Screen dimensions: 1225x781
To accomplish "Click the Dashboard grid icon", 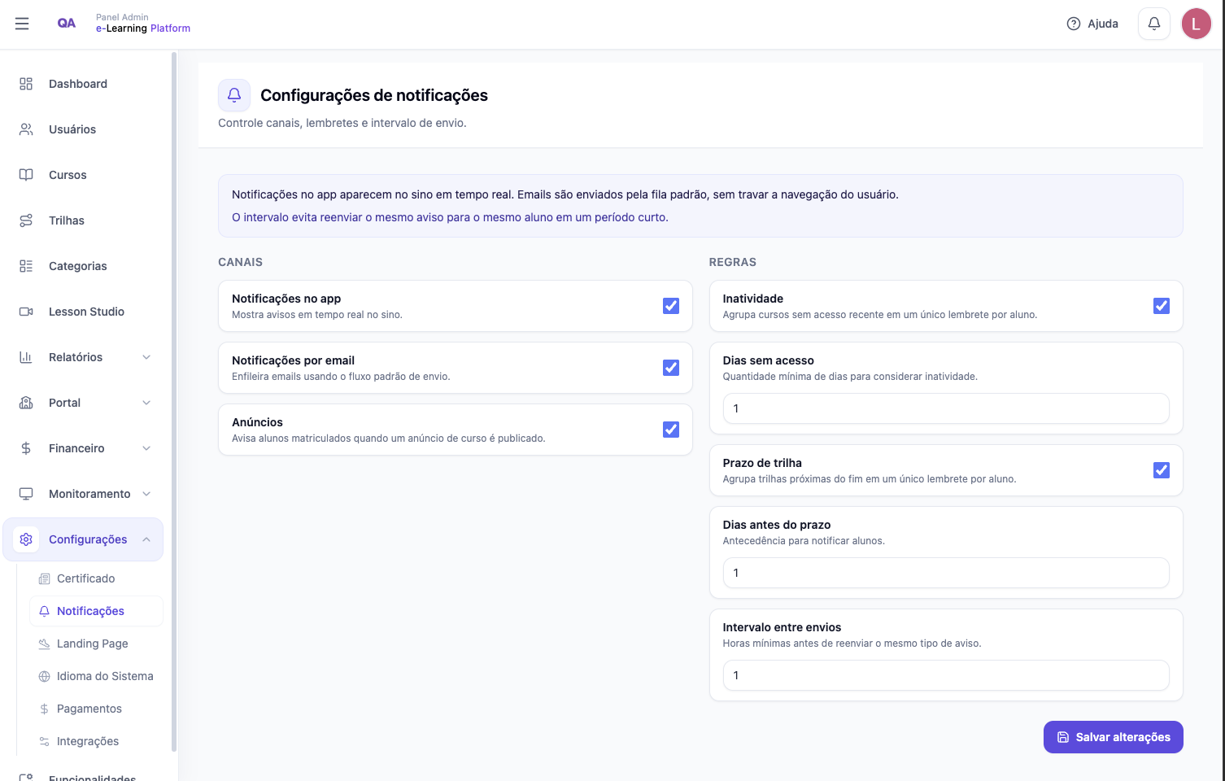I will pyautogui.click(x=26, y=84).
